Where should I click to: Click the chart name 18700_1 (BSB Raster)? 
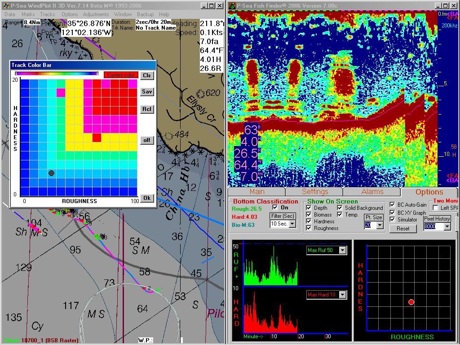[49, 341]
